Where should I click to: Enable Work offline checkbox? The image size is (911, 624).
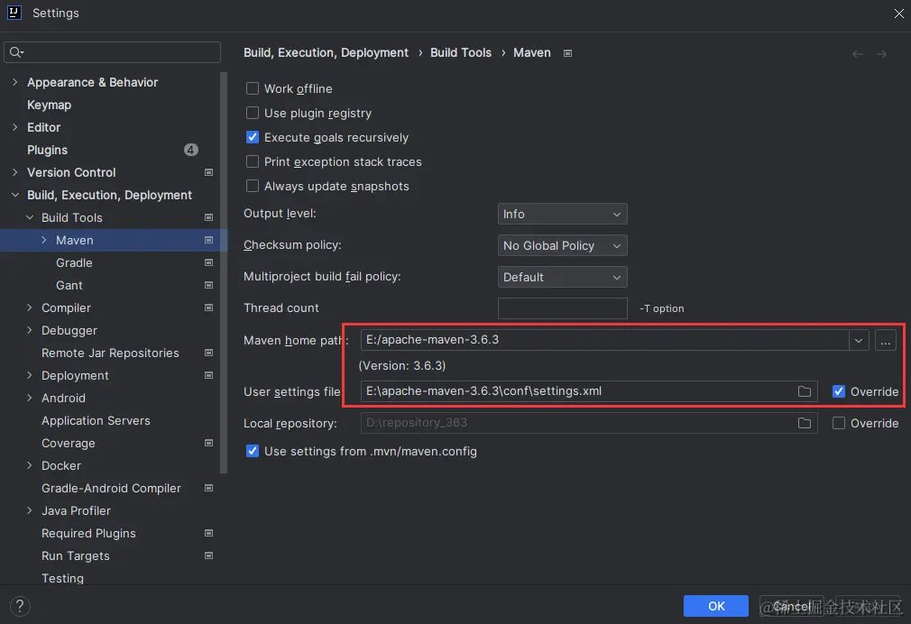[253, 88]
